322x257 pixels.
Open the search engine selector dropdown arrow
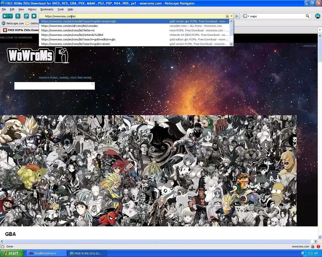pyautogui.click(x=248, y=16)
